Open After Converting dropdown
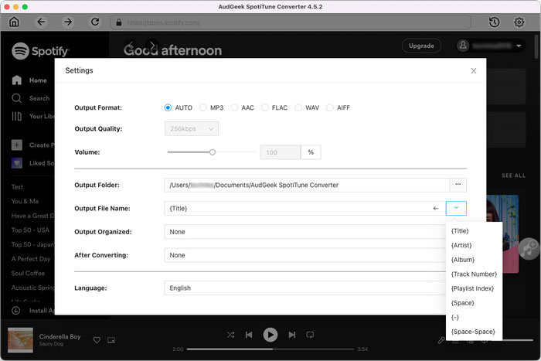Viewport: 541px width, 361px height. pyautogui.click(x=305, y=255)
